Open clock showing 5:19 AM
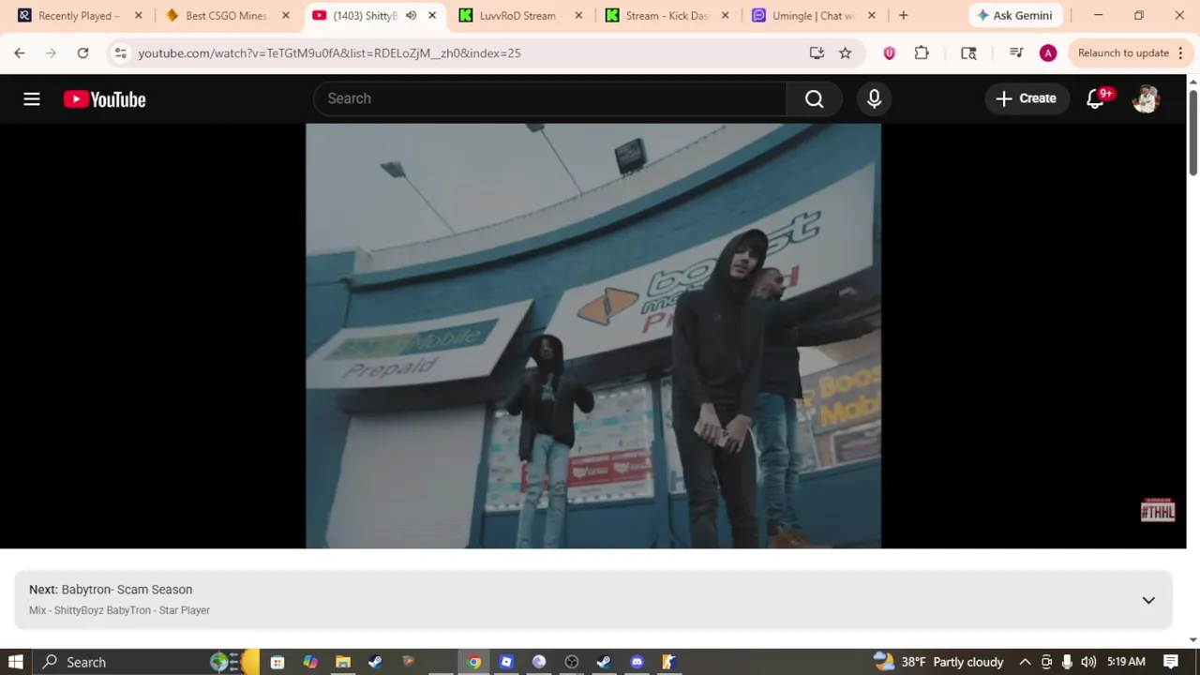The image size is (1200, 675). (1126, 662)
